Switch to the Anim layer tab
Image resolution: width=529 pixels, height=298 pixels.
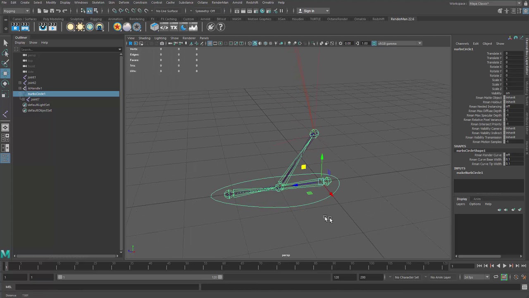[x=477, y=199]
